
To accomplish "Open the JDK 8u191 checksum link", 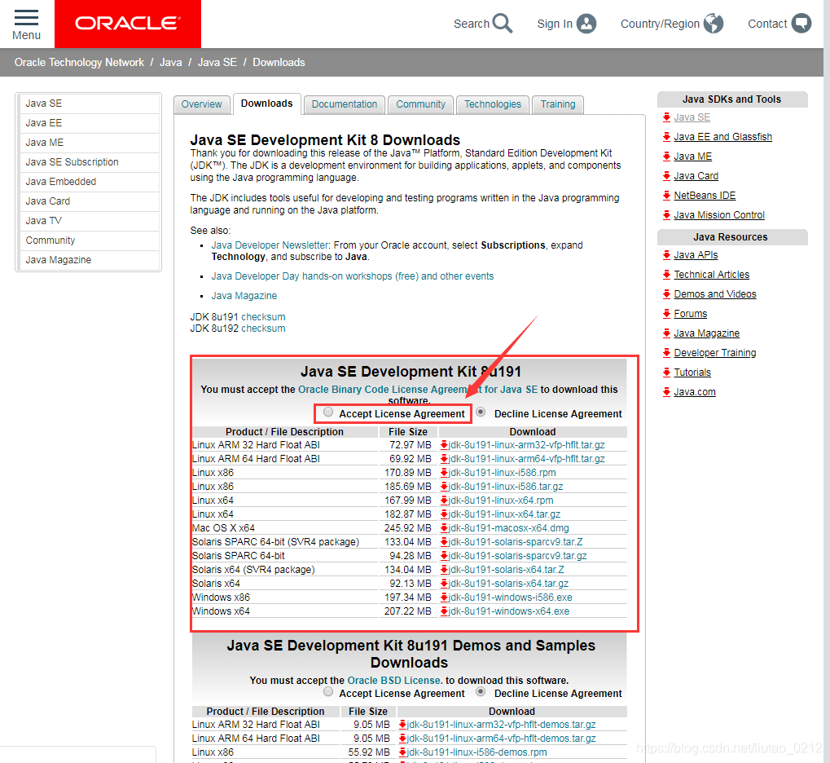I will point(263,317).
